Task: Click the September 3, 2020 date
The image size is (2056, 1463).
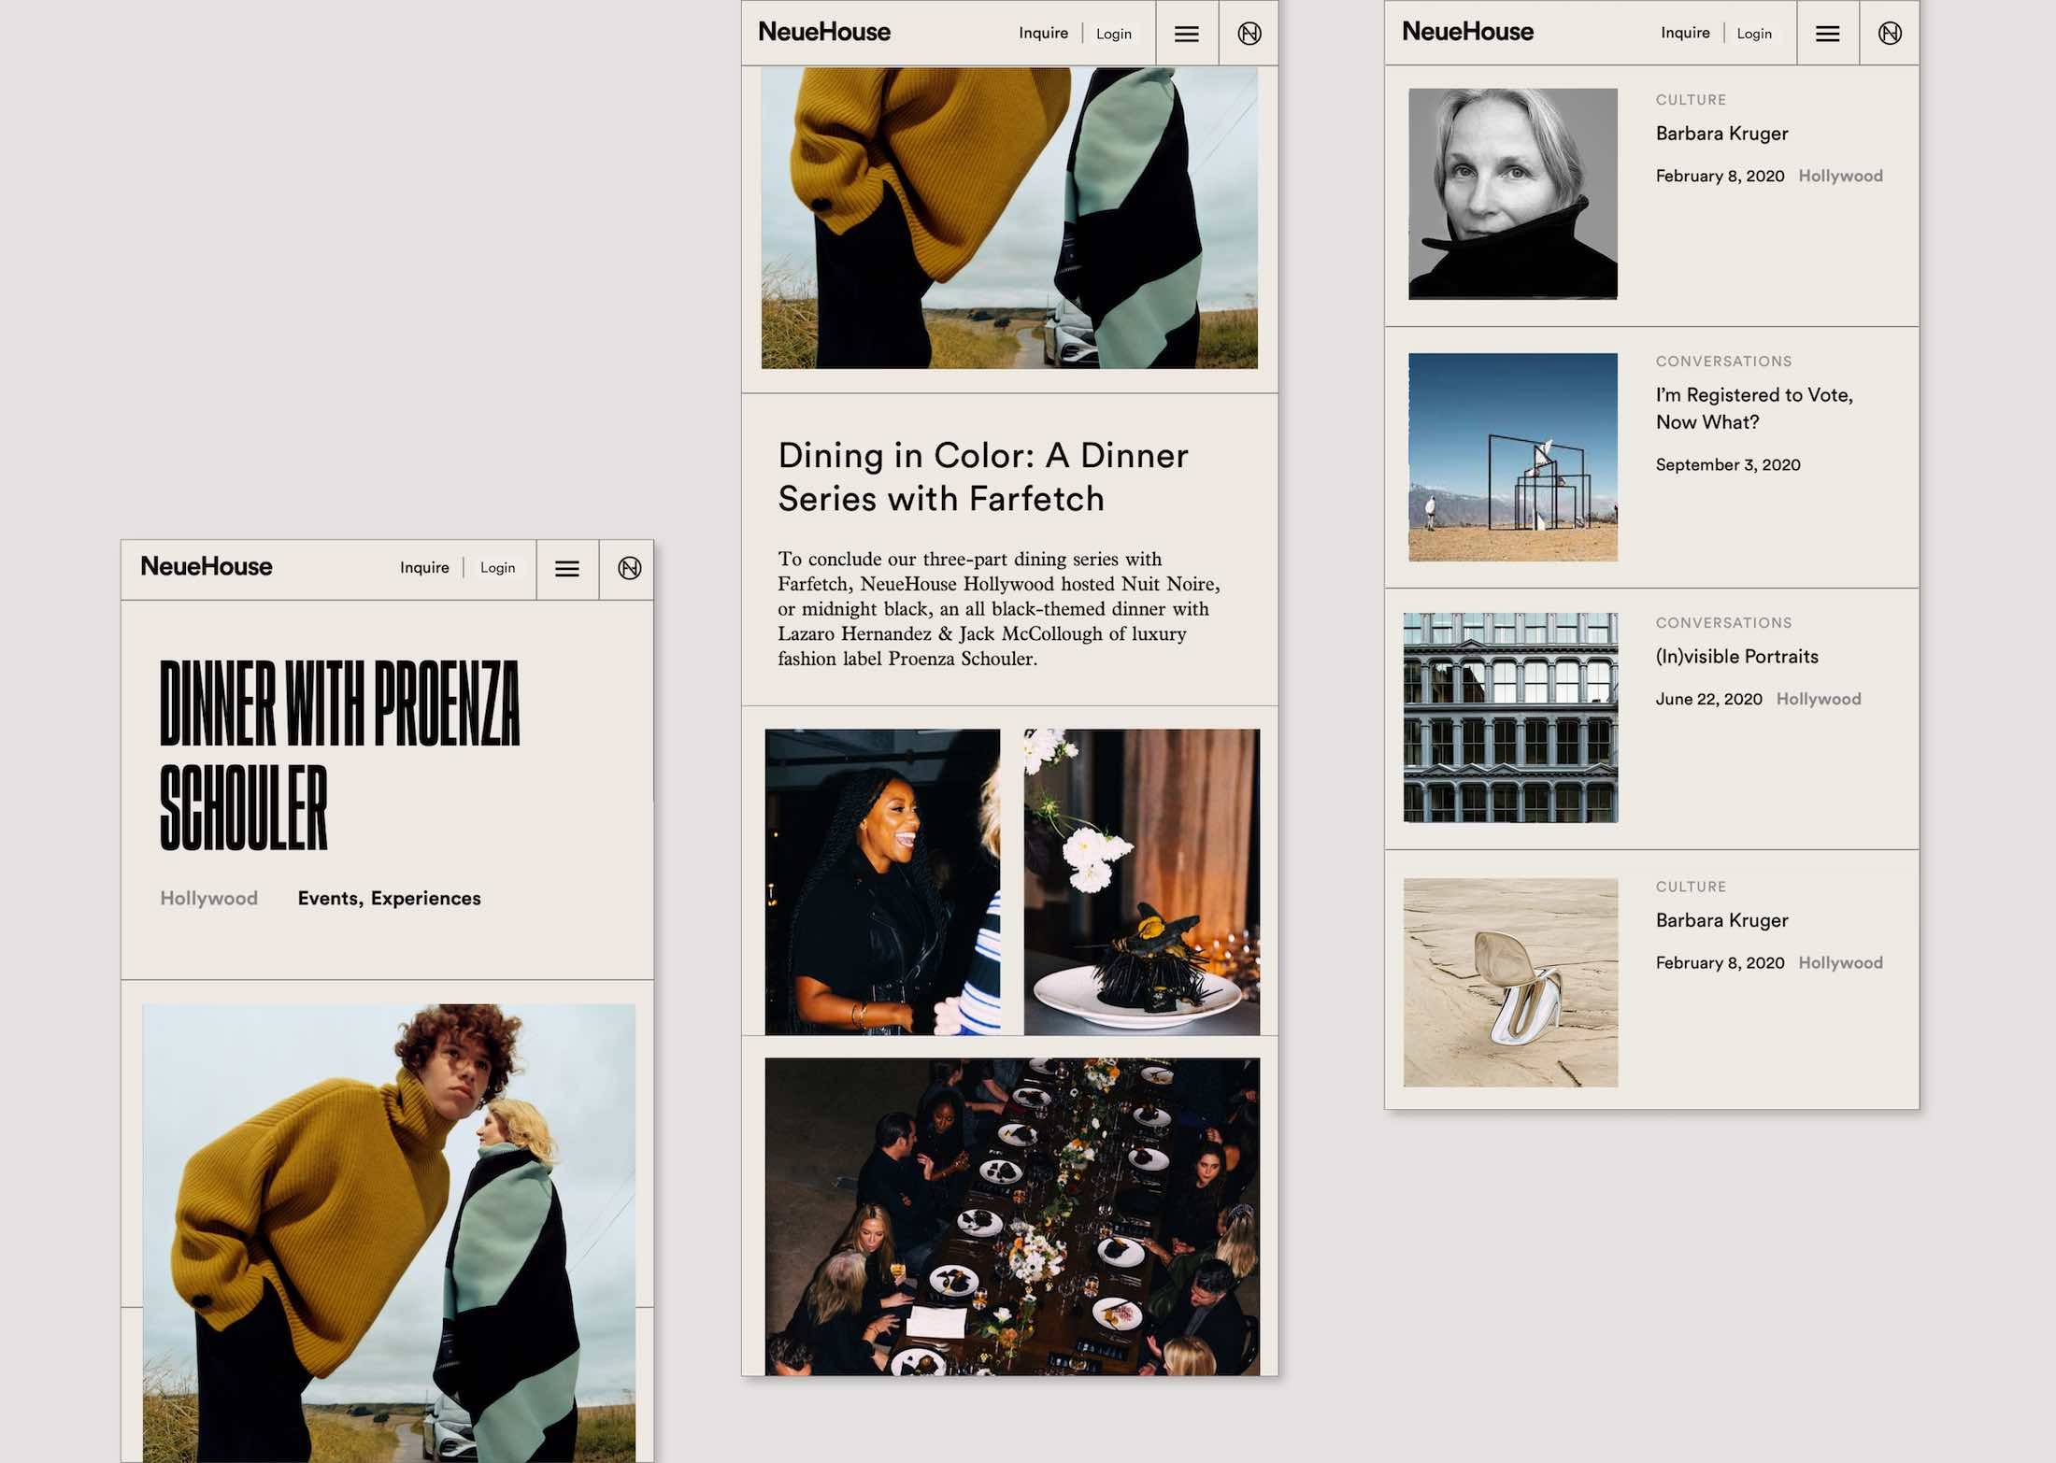Action: pyautogui.click(x=1728, y=464)
